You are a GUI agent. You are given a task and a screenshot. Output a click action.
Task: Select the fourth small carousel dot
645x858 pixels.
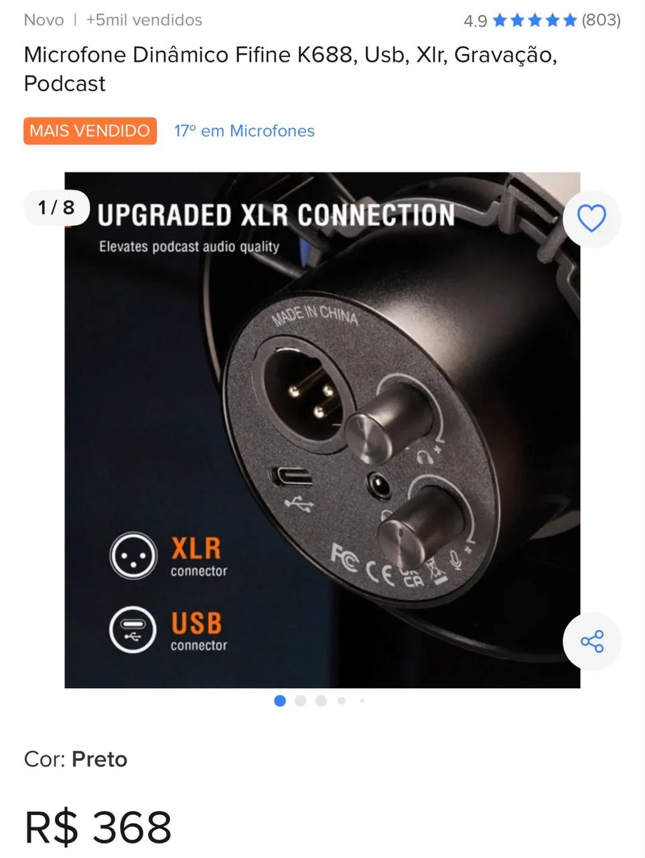click(x=342, y=700)
